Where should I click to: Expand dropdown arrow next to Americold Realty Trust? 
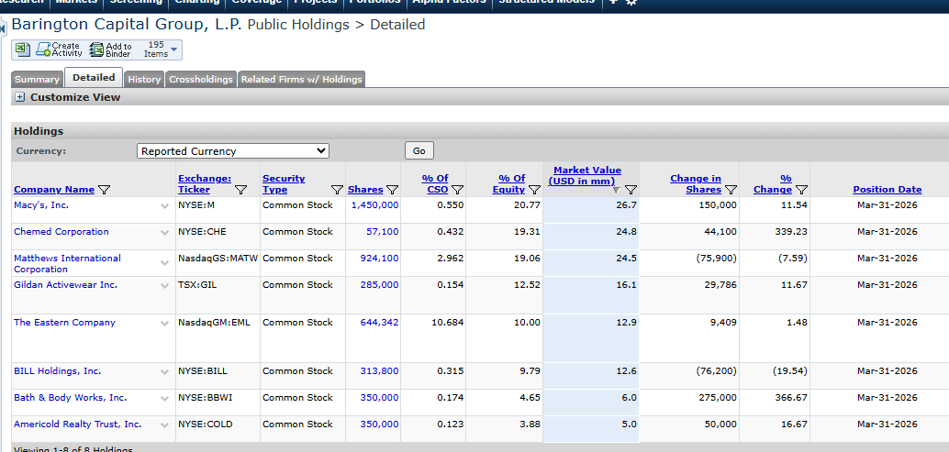pos(164,425)
